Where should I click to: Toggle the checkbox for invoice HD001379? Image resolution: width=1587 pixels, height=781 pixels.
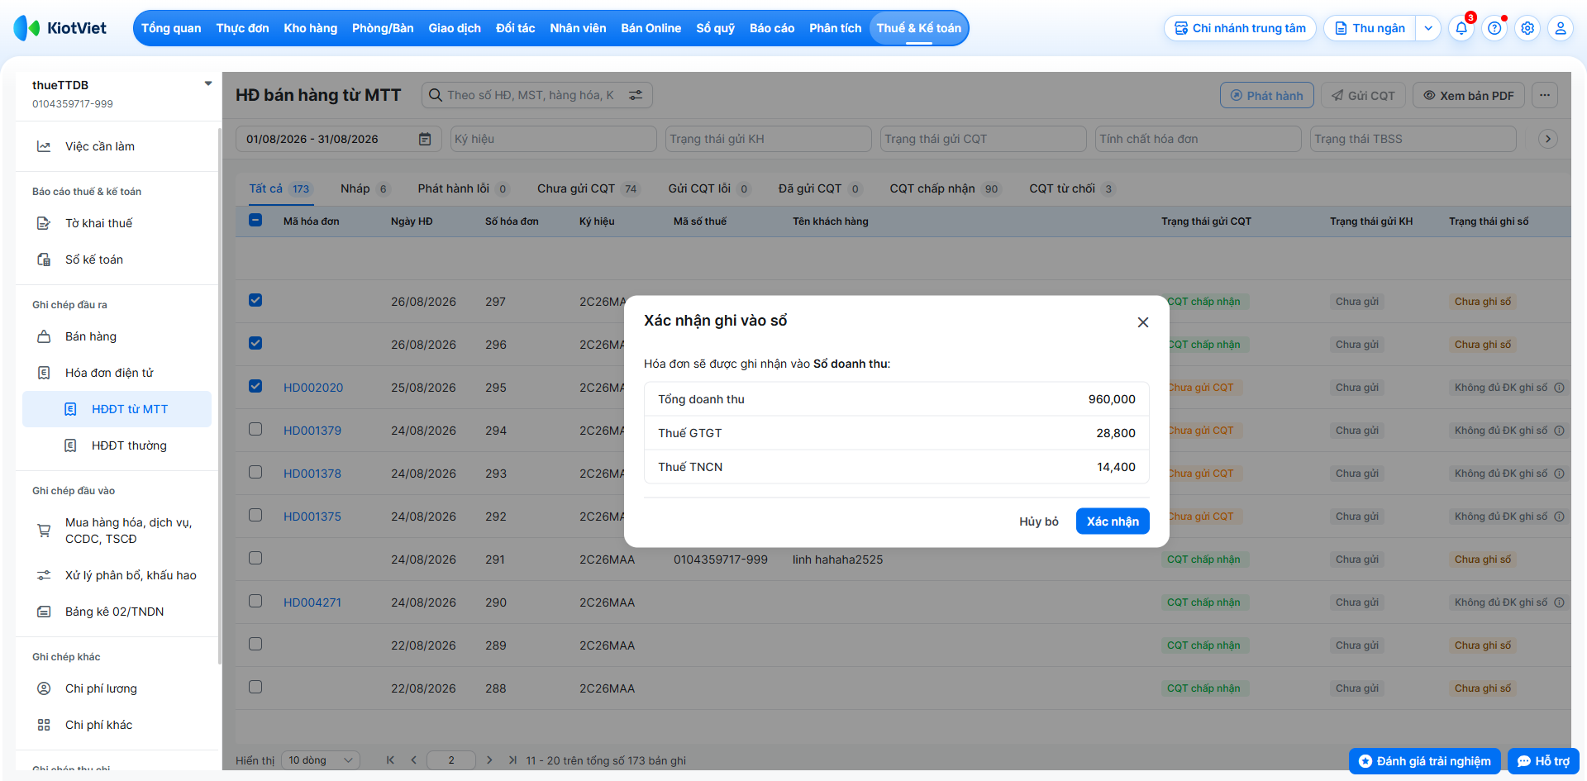pyautogui.click(x=255, y=429)
